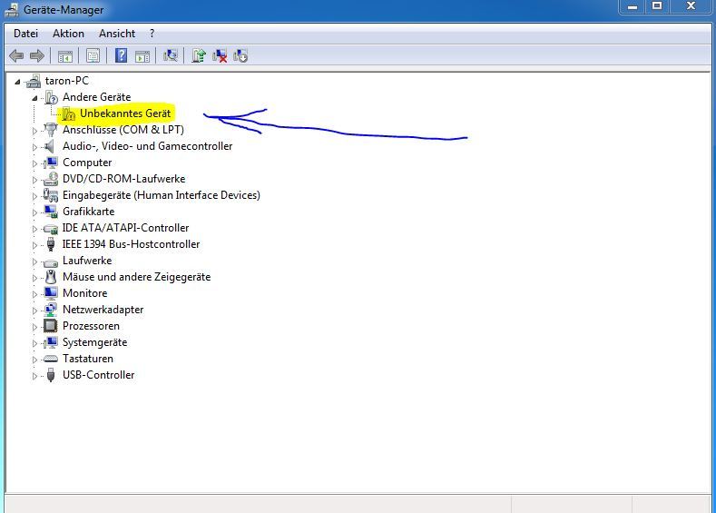Click the Back arrow toolbar icon
Image resolution: width=716 pixels, height=513 pixels.
click(16, 56)
